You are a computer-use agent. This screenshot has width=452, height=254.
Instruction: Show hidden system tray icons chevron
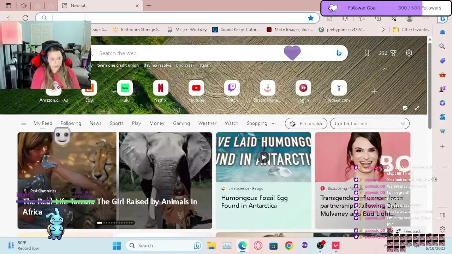[385, 246]
